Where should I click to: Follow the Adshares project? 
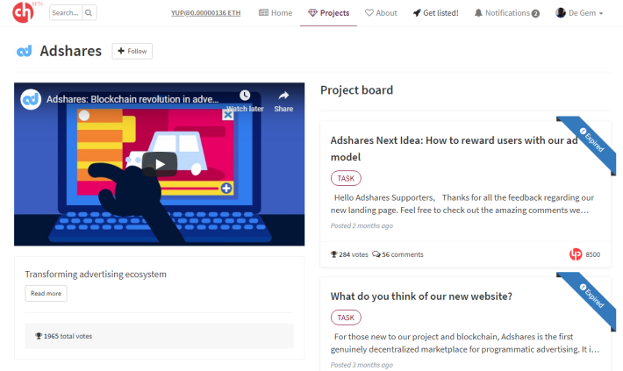coord(132,51)
